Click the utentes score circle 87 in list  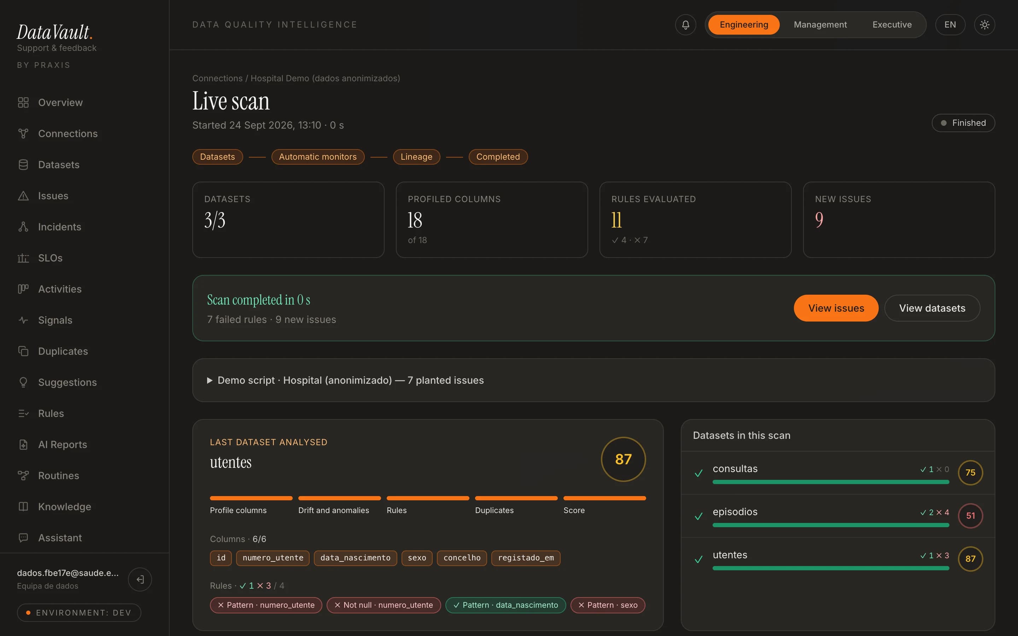[x=970, y=559]
